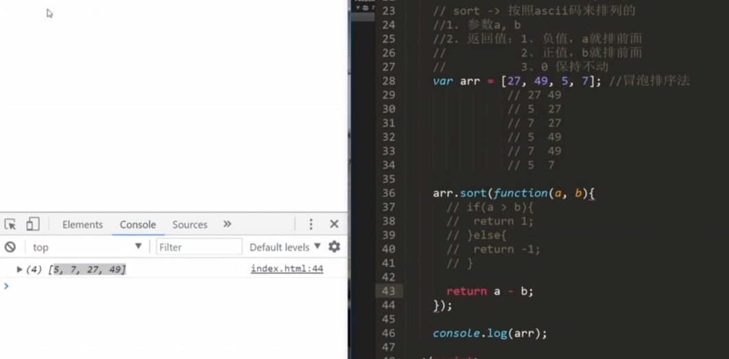Click the '//2. 返回值' comment line
Viewport: 729px width, 359px height.
[538, 39]
